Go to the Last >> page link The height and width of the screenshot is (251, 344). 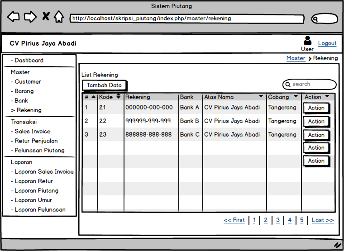[323, 220]
